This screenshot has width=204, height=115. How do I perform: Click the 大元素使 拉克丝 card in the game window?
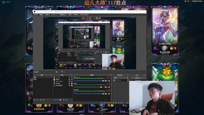coord(165,31)
